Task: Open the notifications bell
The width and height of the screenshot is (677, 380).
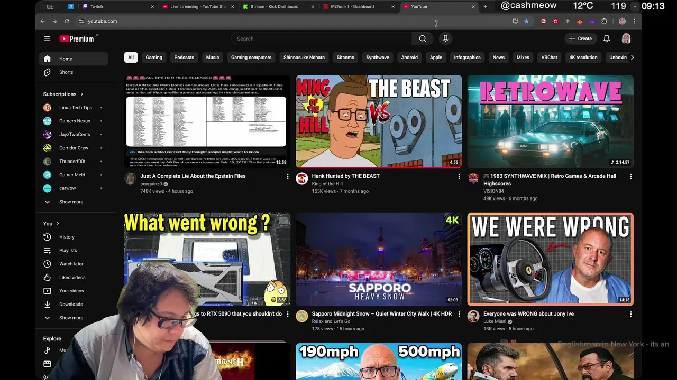Action: coord(607,39)
